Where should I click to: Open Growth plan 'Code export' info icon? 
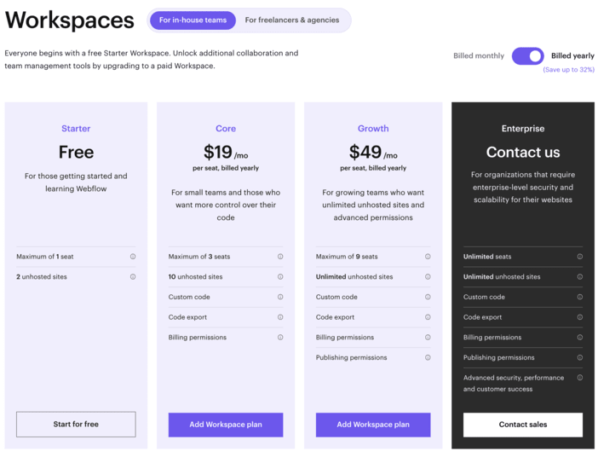[x=428, y=317]
